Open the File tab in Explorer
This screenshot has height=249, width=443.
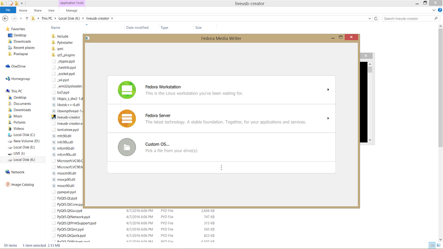coord(8,10)
